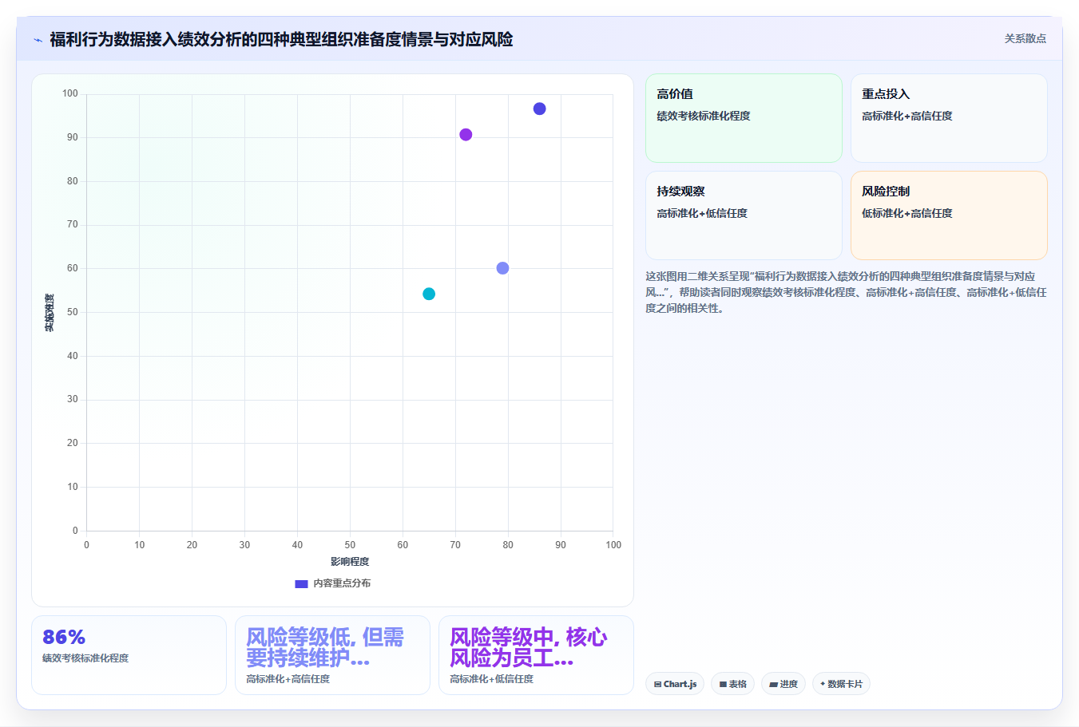
Task: Click the 绩效考核标准化程度 text under 86%
Action: (85, 658)
